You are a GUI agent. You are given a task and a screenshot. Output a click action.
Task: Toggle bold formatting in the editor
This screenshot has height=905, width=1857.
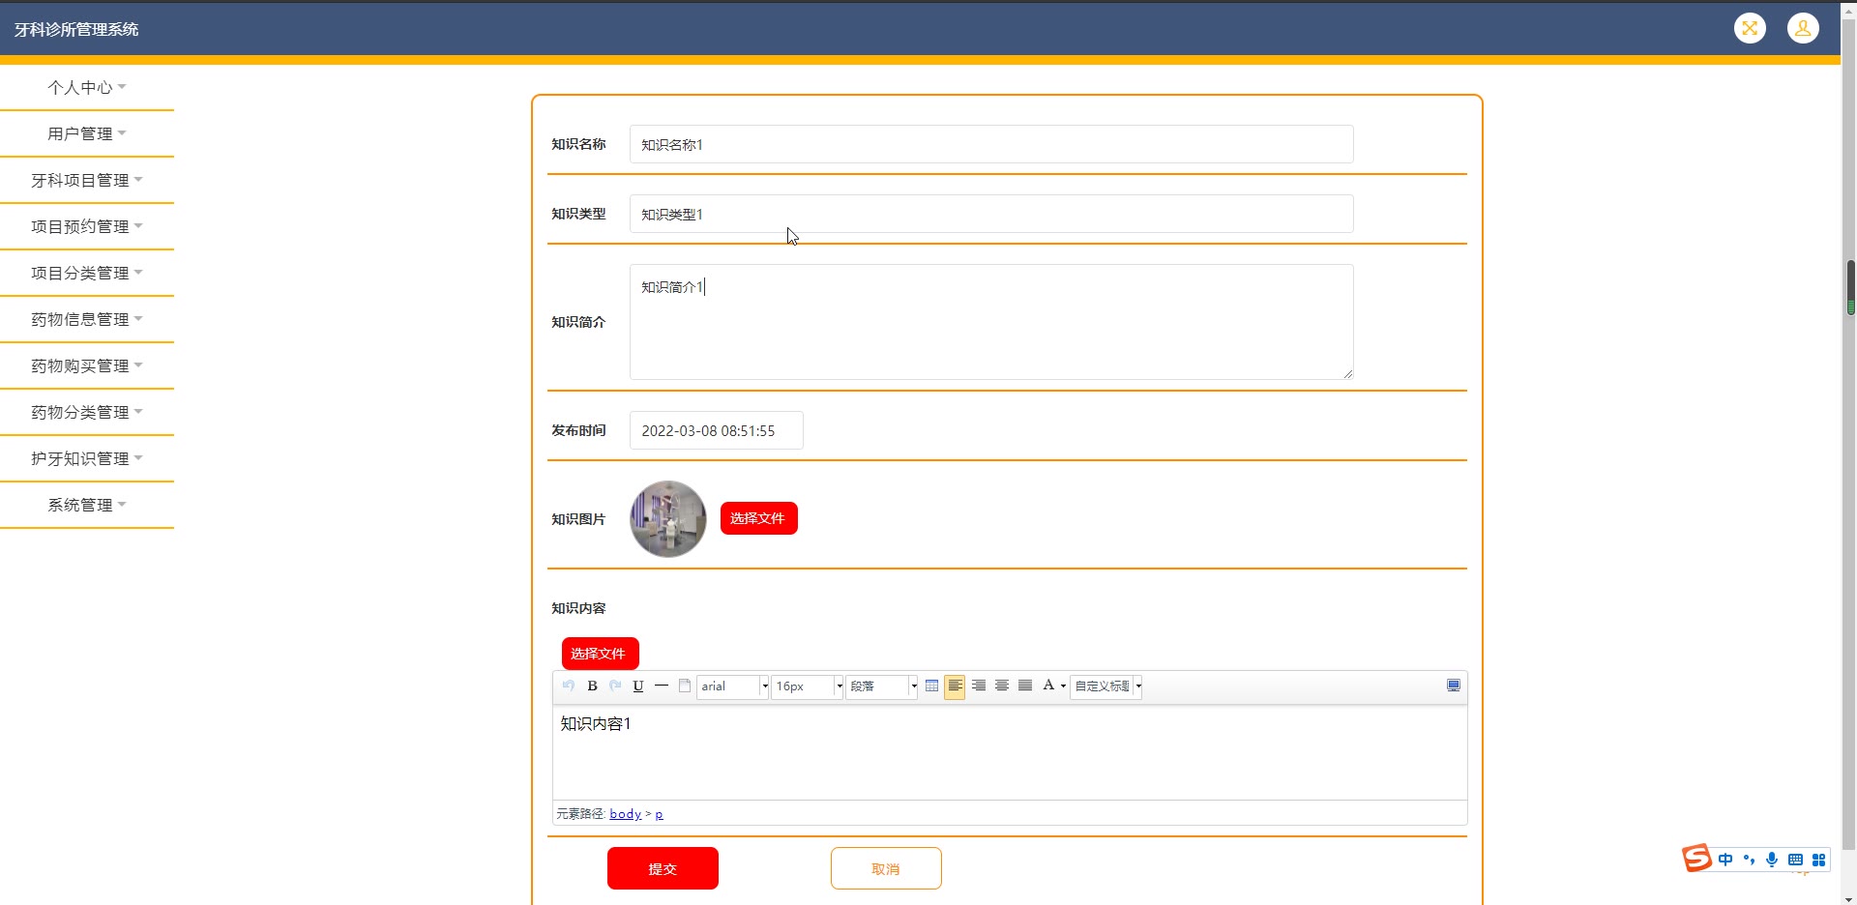click(592, 686)
